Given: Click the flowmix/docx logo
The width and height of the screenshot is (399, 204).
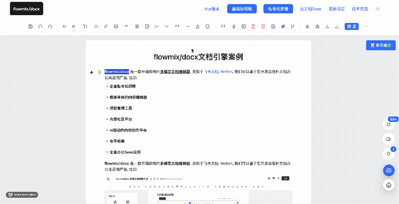Looking at the screenshot, I should click(x=27, y=8).
